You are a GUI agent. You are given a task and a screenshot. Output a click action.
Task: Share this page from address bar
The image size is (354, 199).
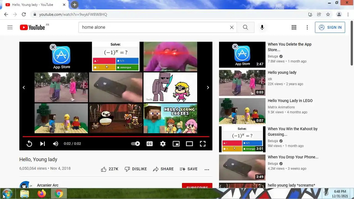tap(319, 14)
